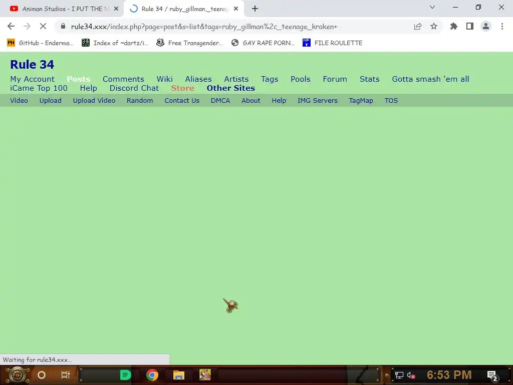Open the My Account page

pos(32,79)
